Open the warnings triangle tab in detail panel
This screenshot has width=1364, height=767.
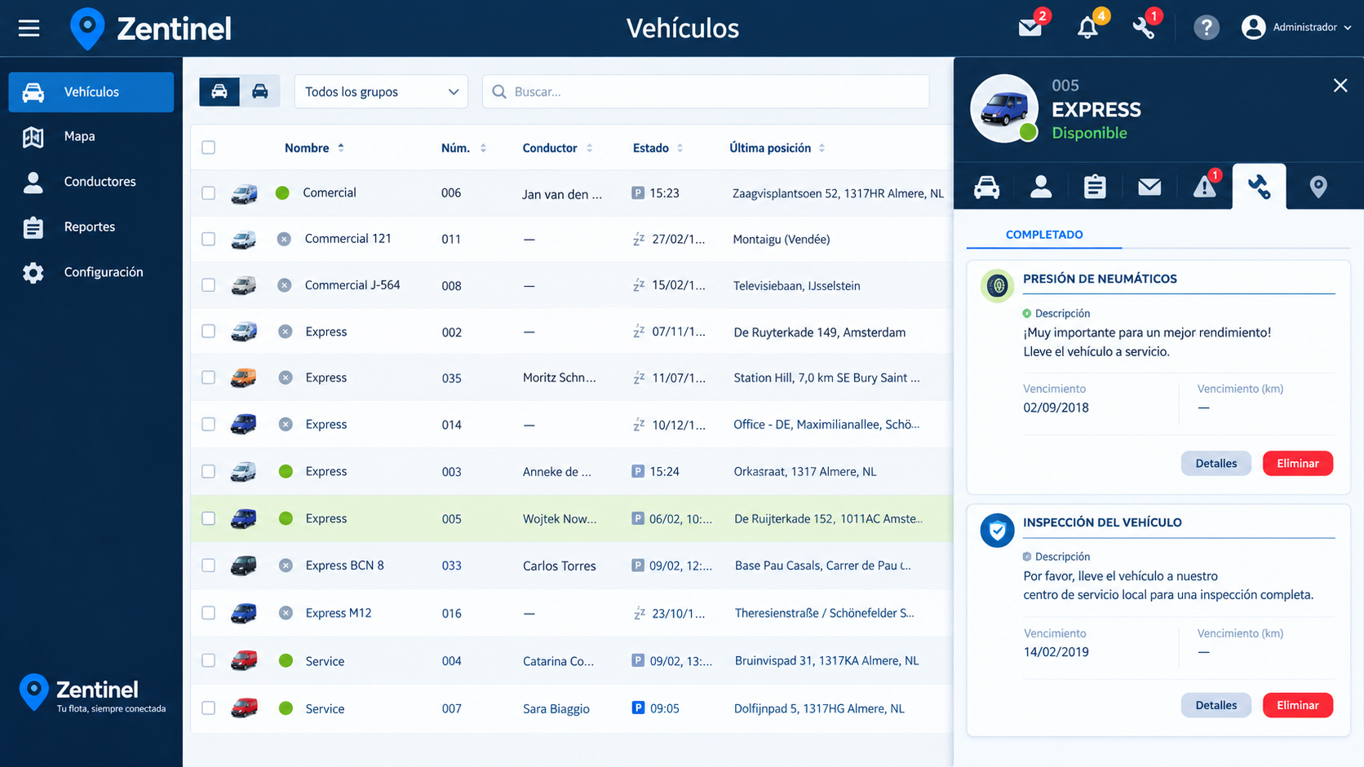click(1205, 187)
